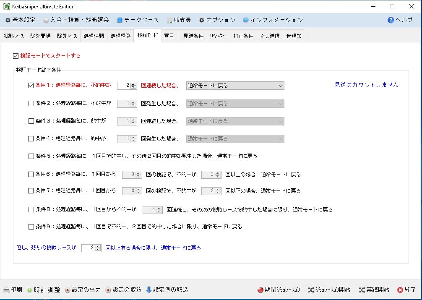Click 条件3 consecutive-hit count spinner

point(127,121)
